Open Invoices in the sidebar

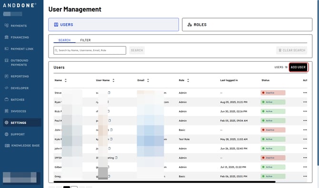point(15,111)
